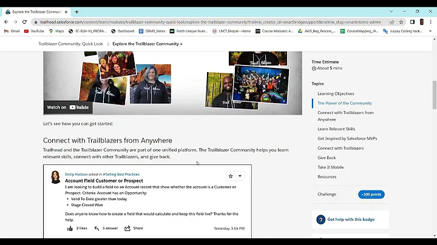Jump to The Power of the Community topic
This screenshot has width=437, height=245.
345,103
